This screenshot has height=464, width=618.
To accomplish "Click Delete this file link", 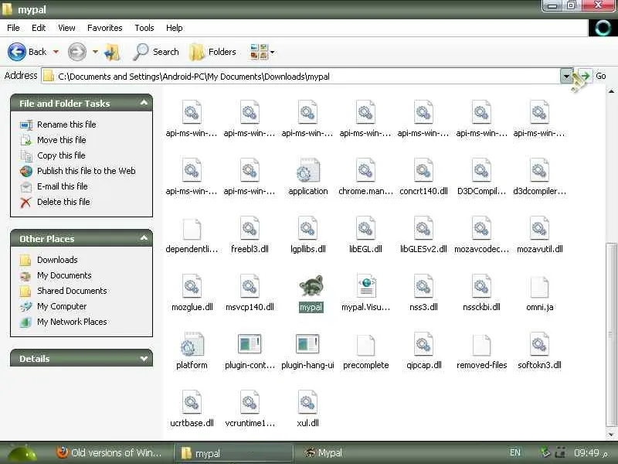I will (x=63, y=202).
